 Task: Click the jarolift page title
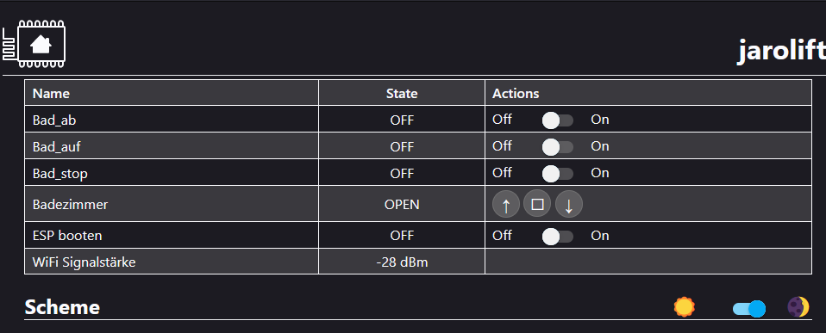pyautogui.click(x=781, y=51)
